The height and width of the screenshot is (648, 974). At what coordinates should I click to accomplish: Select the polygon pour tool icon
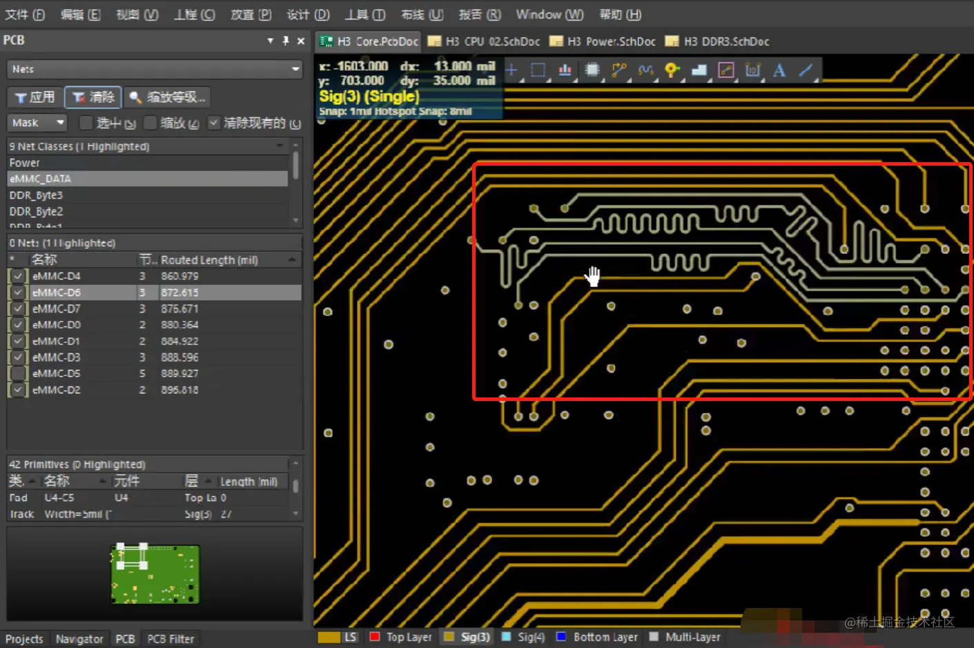pyautogui.click(x=699, y=70)
